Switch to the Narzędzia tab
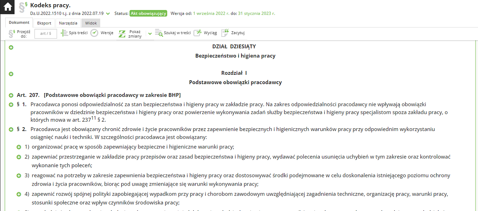478x211 pixels. [68, 23]
